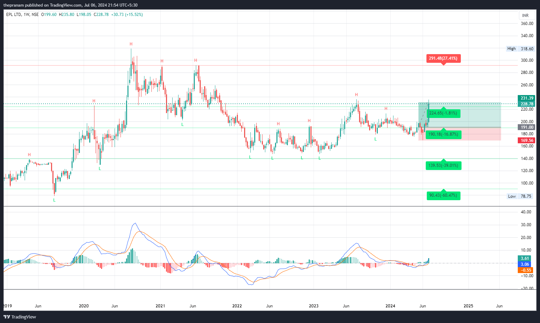540x323 pixels.
Task: Click the green 3.61 histogram value tag
Action: coord(525,258)
